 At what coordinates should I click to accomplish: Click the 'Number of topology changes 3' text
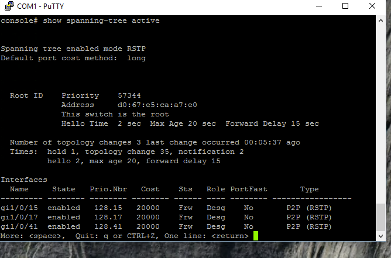[x=76, y=142]
